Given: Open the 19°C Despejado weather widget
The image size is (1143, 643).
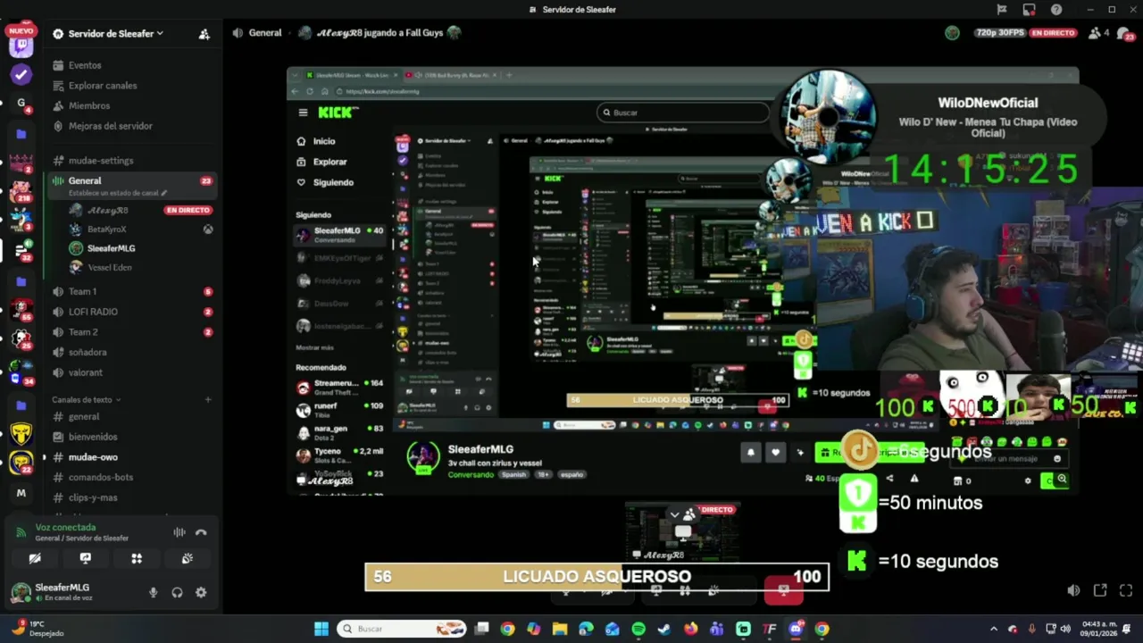Looking at the screenshot, I should [36, 629].
